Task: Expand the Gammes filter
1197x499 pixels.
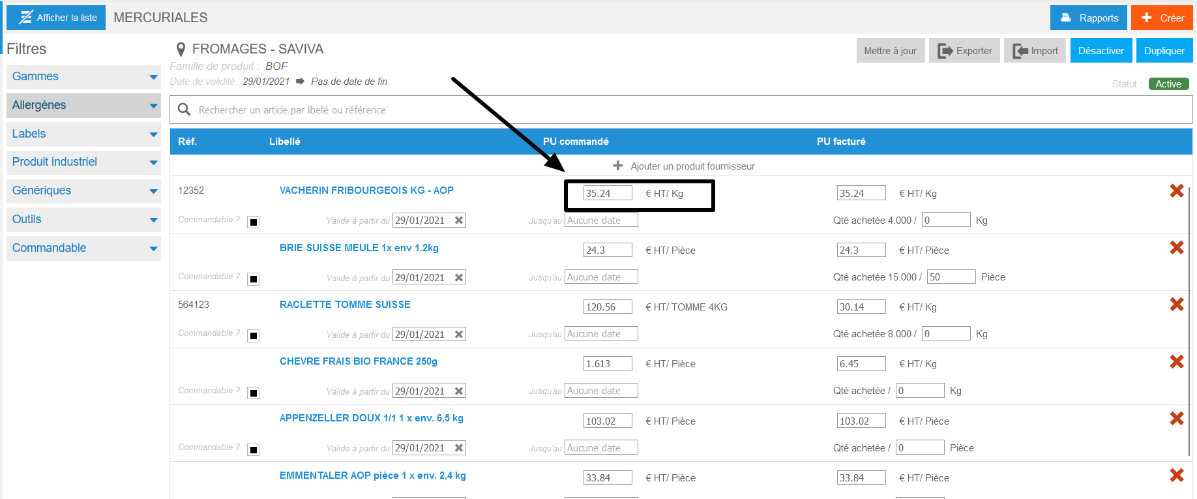Action: coord(83,77)
